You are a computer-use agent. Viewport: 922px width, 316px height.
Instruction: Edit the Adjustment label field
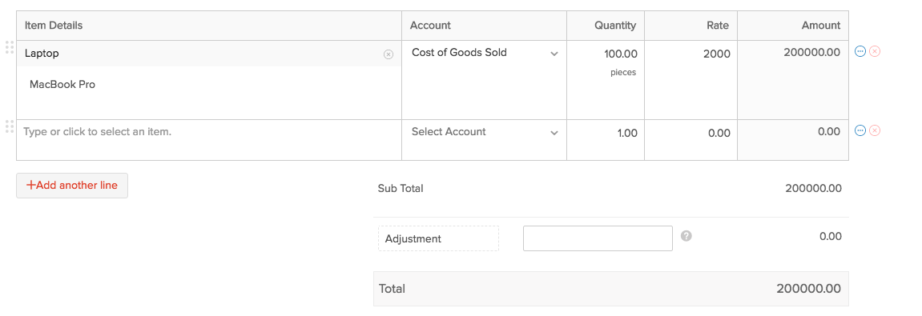point(439,238)
